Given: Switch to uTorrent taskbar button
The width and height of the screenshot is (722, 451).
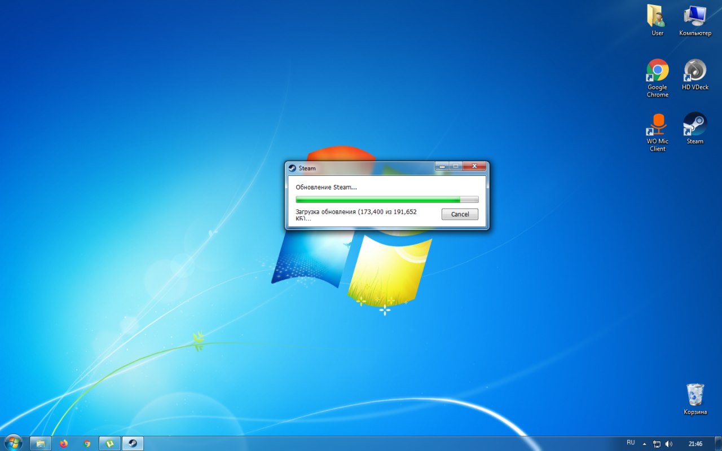Looking at the screenshot, I should [x=110, y=444].
